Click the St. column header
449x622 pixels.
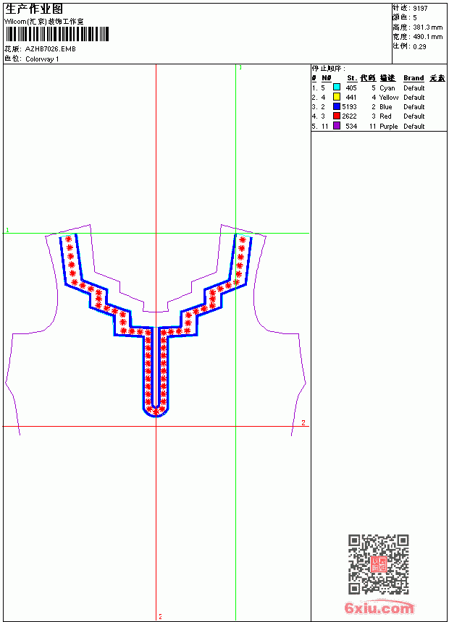click(352, 78)
